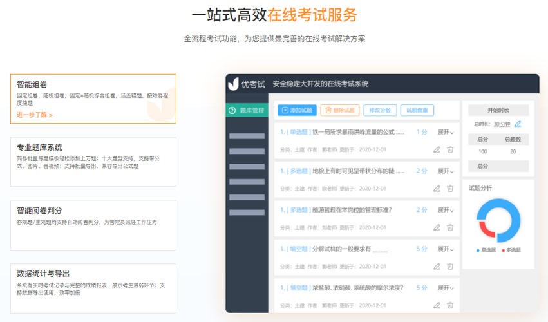Image resolution: width=548 pixels, height=322 pixels.
Task: Follow the 进一步了解 > link
Action: (x=35, y=115)
